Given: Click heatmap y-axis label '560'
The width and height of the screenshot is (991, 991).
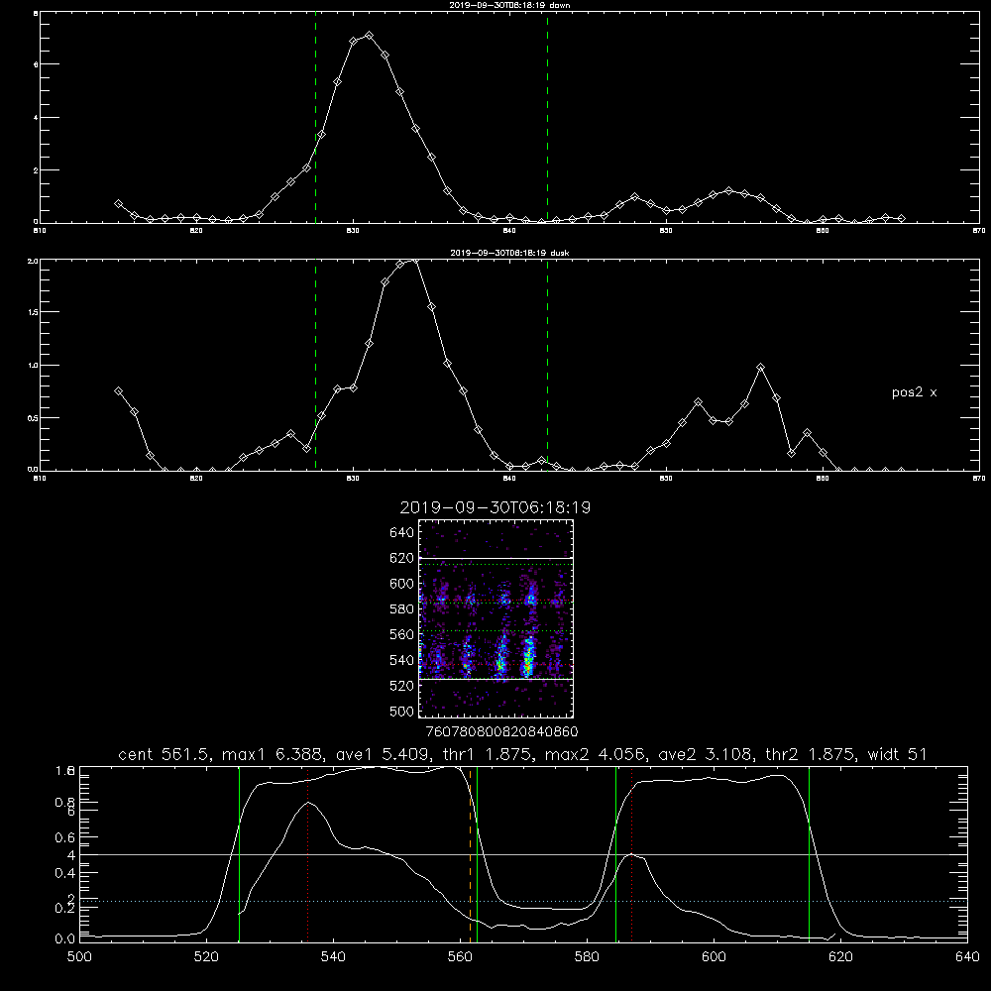Looking at the screenshot, I should (x=402, y=634).
